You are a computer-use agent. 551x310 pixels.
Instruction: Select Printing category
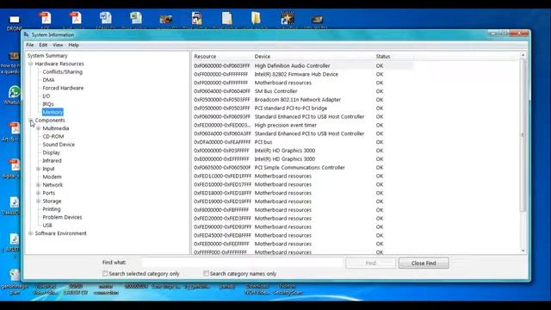click(52, 209)
